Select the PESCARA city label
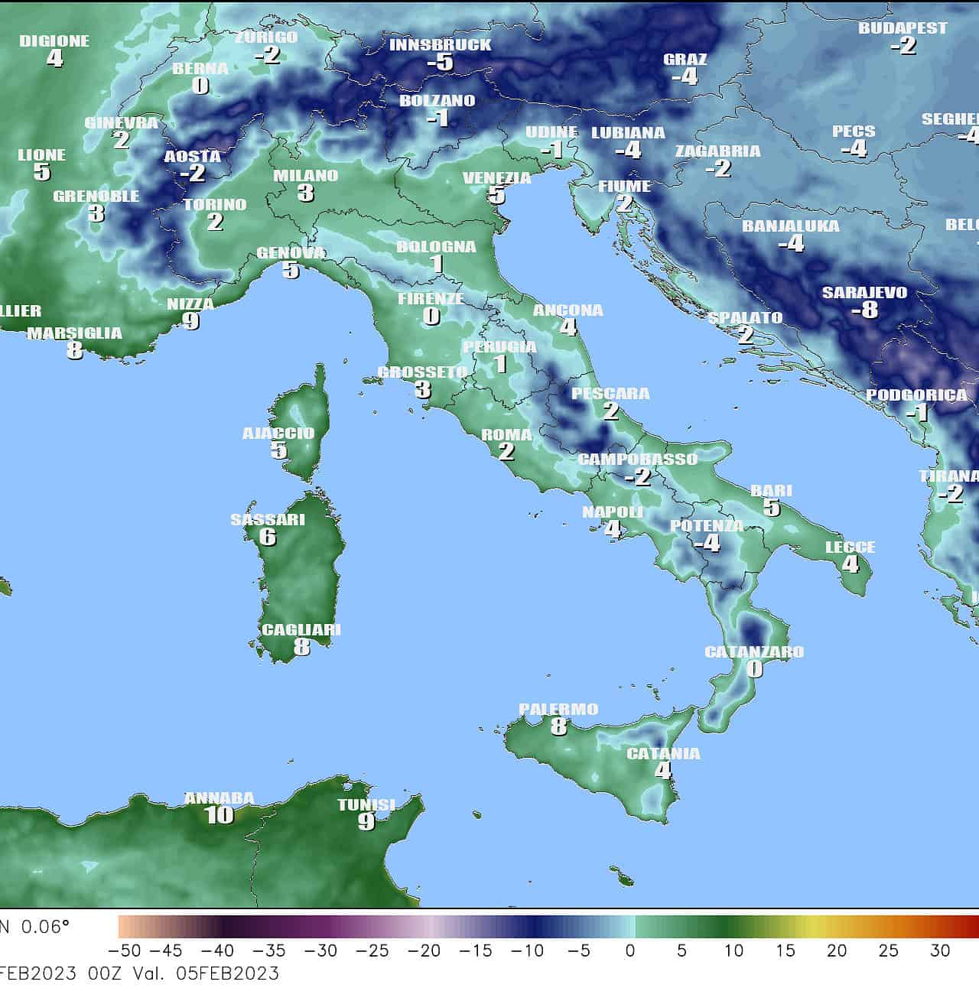The image size is (979, 991). tap(611, 393)
